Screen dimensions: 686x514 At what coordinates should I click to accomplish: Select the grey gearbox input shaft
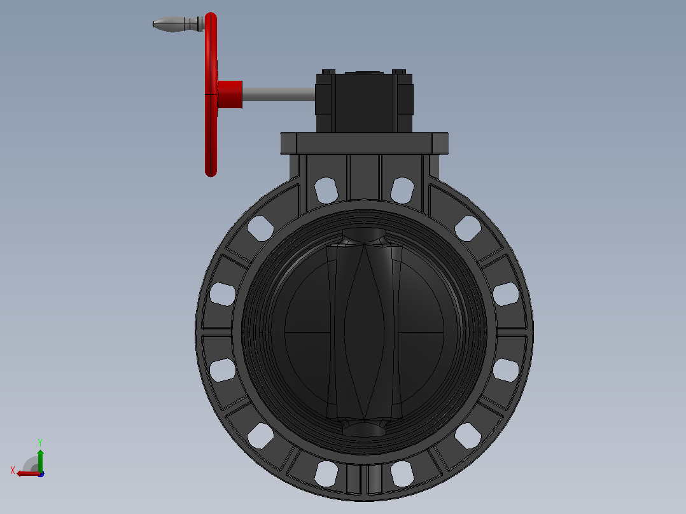tap(279, 95)
